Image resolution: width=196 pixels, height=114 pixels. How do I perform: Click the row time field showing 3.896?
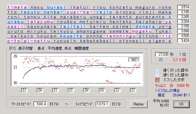coord(183,31)
